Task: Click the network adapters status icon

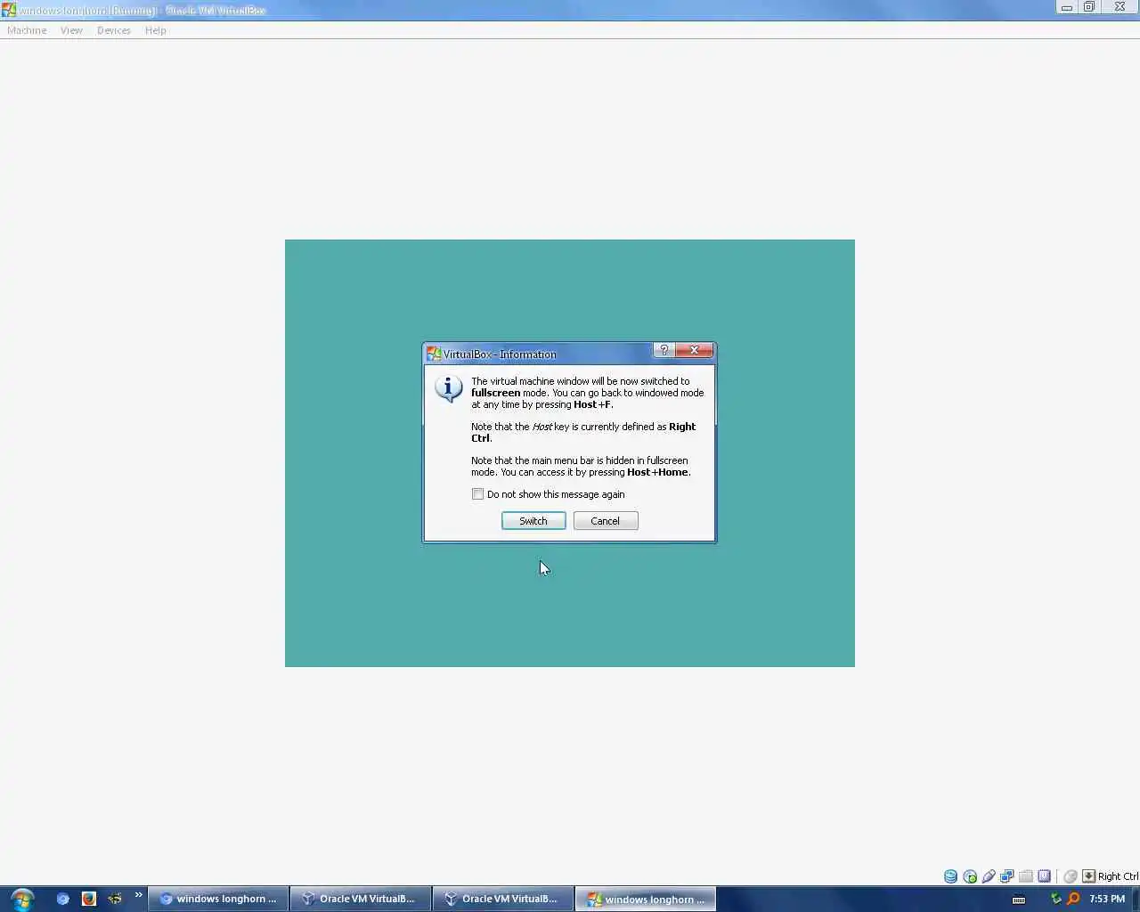Action: point(1007,876)
